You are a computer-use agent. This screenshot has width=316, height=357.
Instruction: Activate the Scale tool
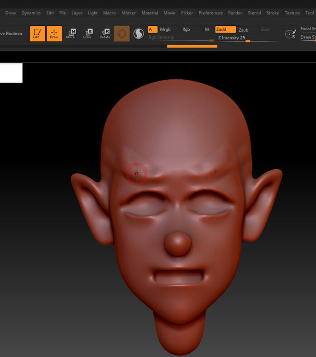click(88, 33)
